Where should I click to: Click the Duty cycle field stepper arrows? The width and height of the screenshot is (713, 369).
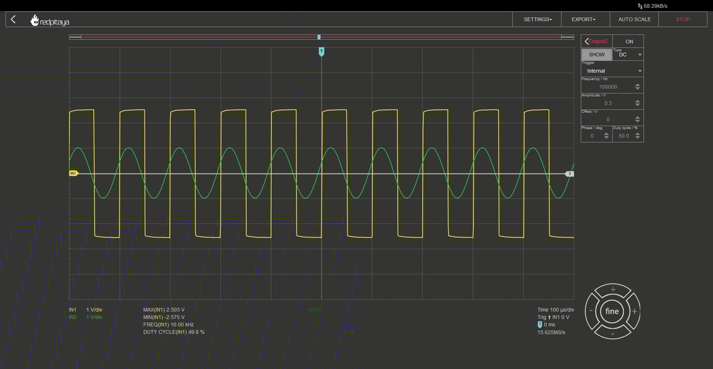coord(637,136)
